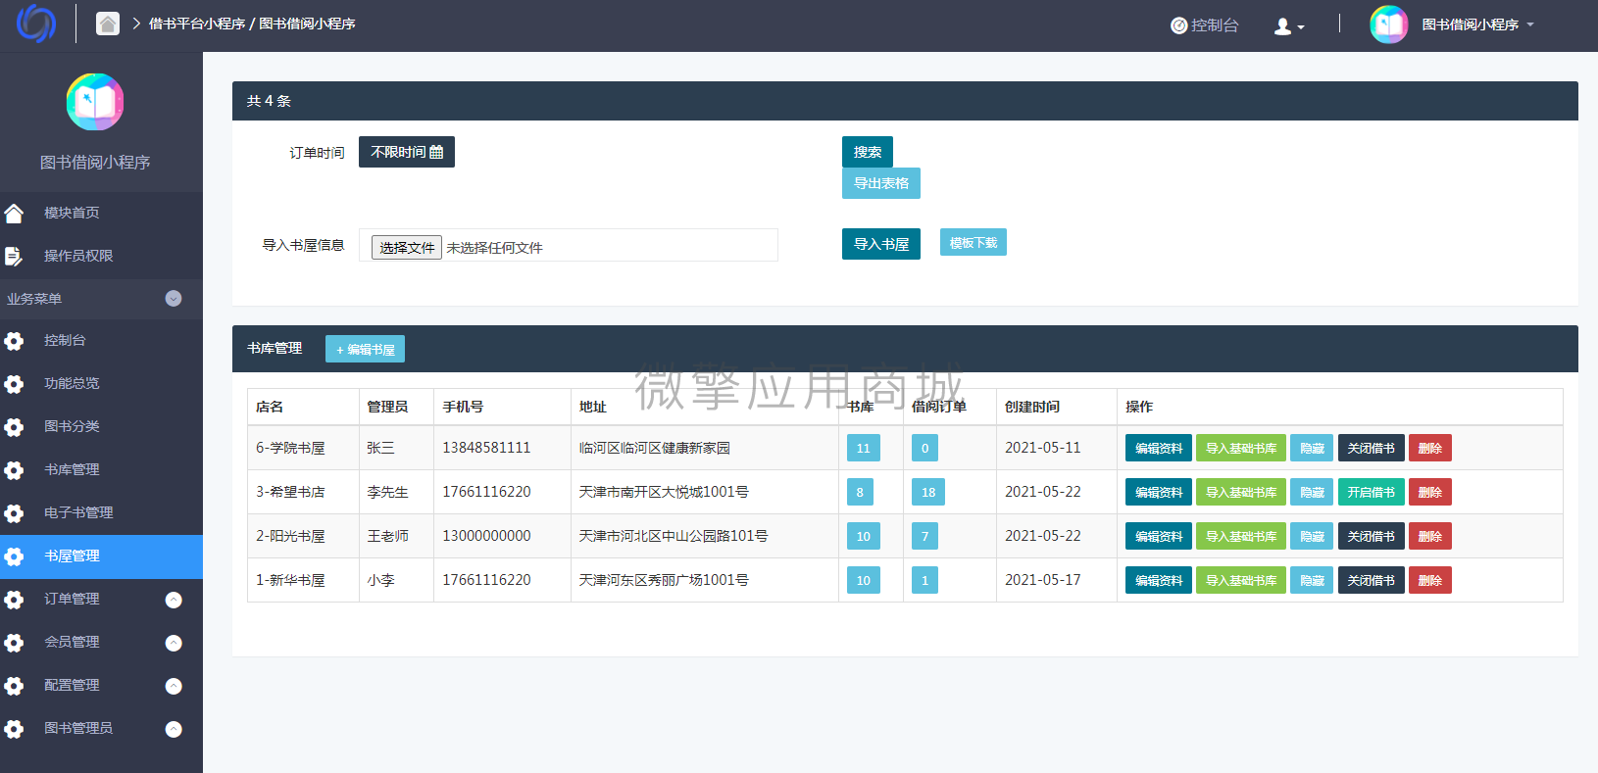The height and width of the screenshot is (773, 1598).
Task: Open 书库 count 11 for 6-学院书屋
Action: 864,448
